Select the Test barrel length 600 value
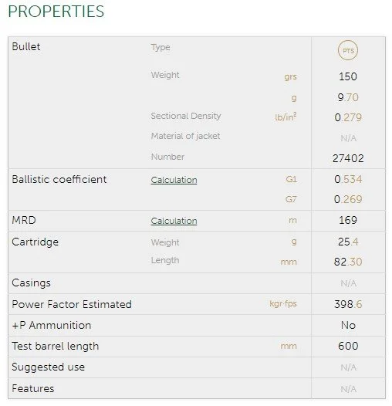Image resolution: width=392 pixels, height=406 pixels. click(x=348, y=346)
